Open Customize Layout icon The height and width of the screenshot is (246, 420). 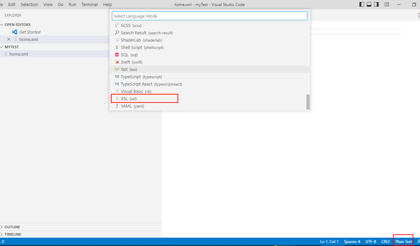pyautogui.click(x=387, y=4)
